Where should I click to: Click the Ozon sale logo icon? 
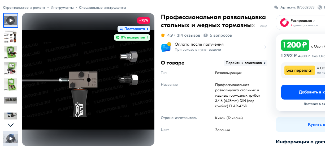pos(284,23)
